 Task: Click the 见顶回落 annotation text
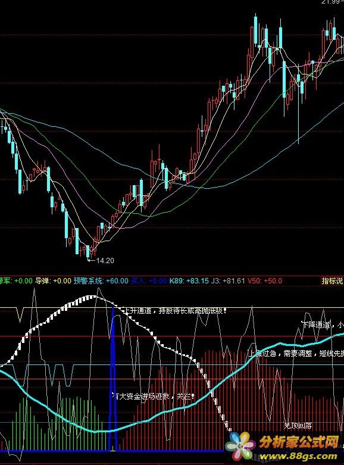(x=298, y=426)
